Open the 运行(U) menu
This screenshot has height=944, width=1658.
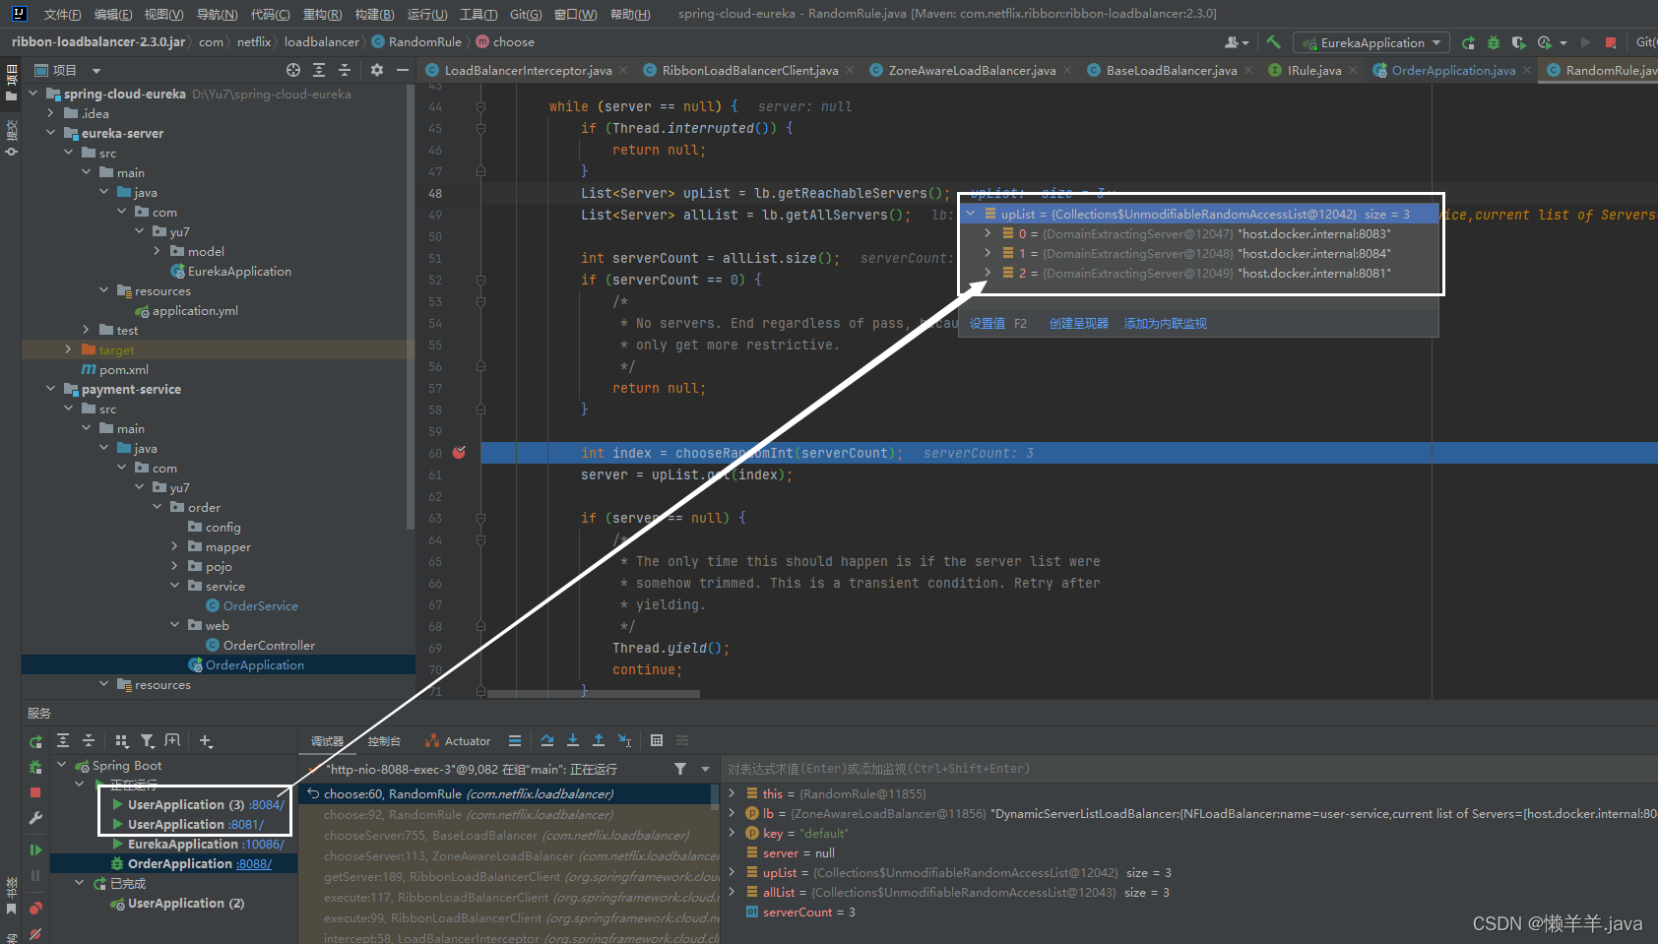pyautogui.click(x=427, y=14)
